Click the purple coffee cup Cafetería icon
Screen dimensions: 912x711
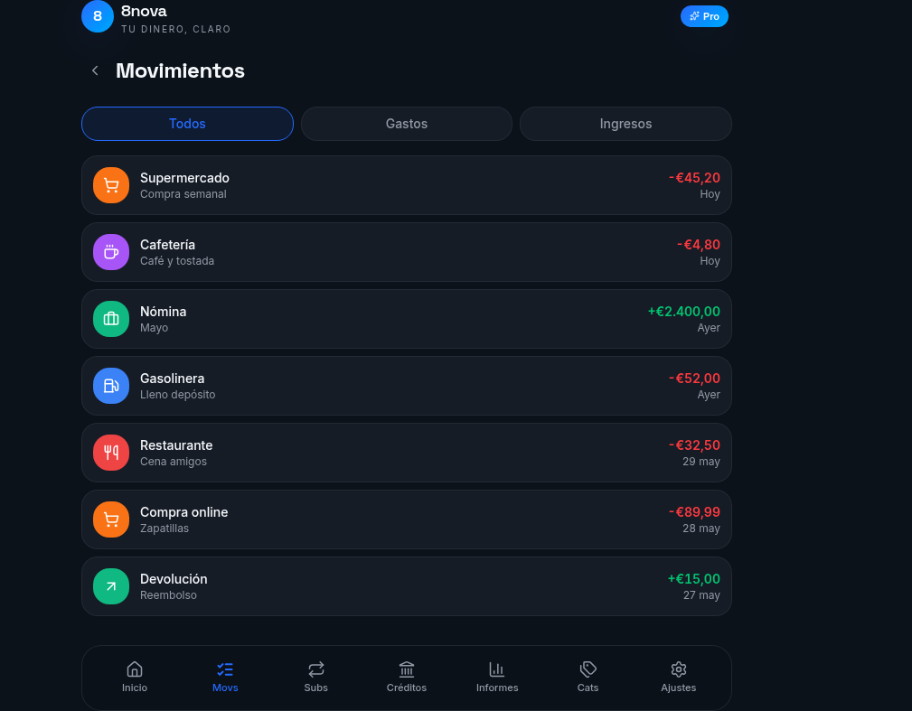(111, 252)
